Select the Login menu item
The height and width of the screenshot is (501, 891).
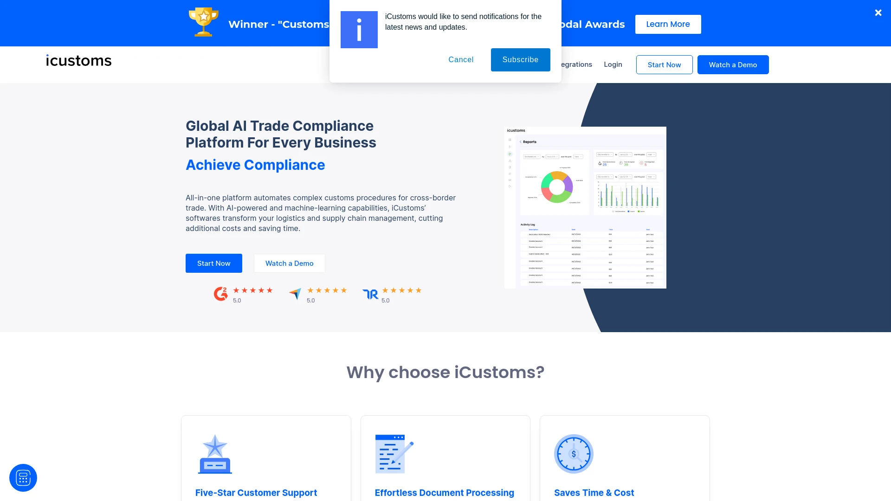[x=613, y=64]
